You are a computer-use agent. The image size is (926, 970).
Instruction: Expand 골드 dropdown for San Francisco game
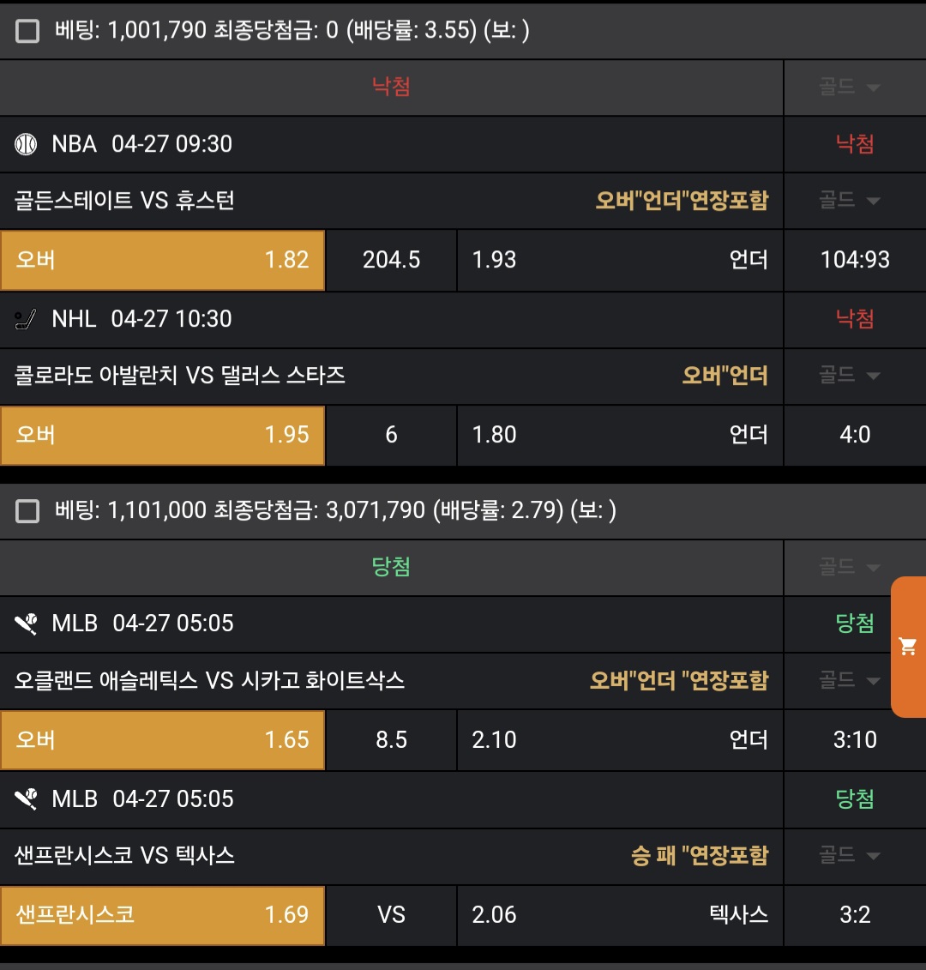[849, 855]
